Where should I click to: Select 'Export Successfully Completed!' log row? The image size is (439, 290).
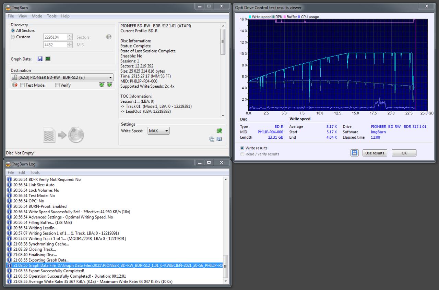tap(115, 271)
